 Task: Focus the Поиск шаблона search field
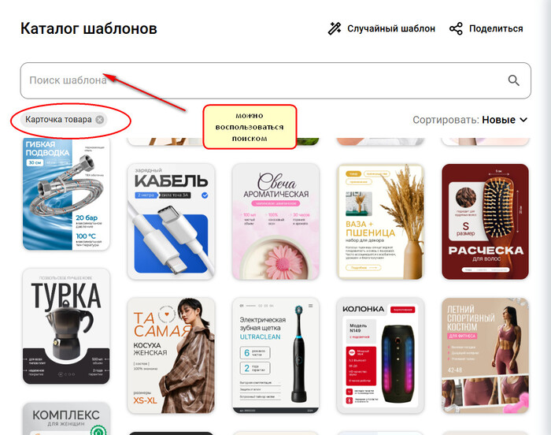(x=275, y=80)
